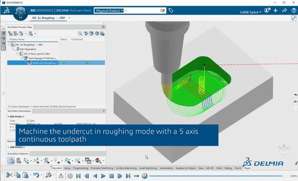298x181 pixels.
Task: Collapse the Tool Change (T1105) node
Action: tap(21, 58)
